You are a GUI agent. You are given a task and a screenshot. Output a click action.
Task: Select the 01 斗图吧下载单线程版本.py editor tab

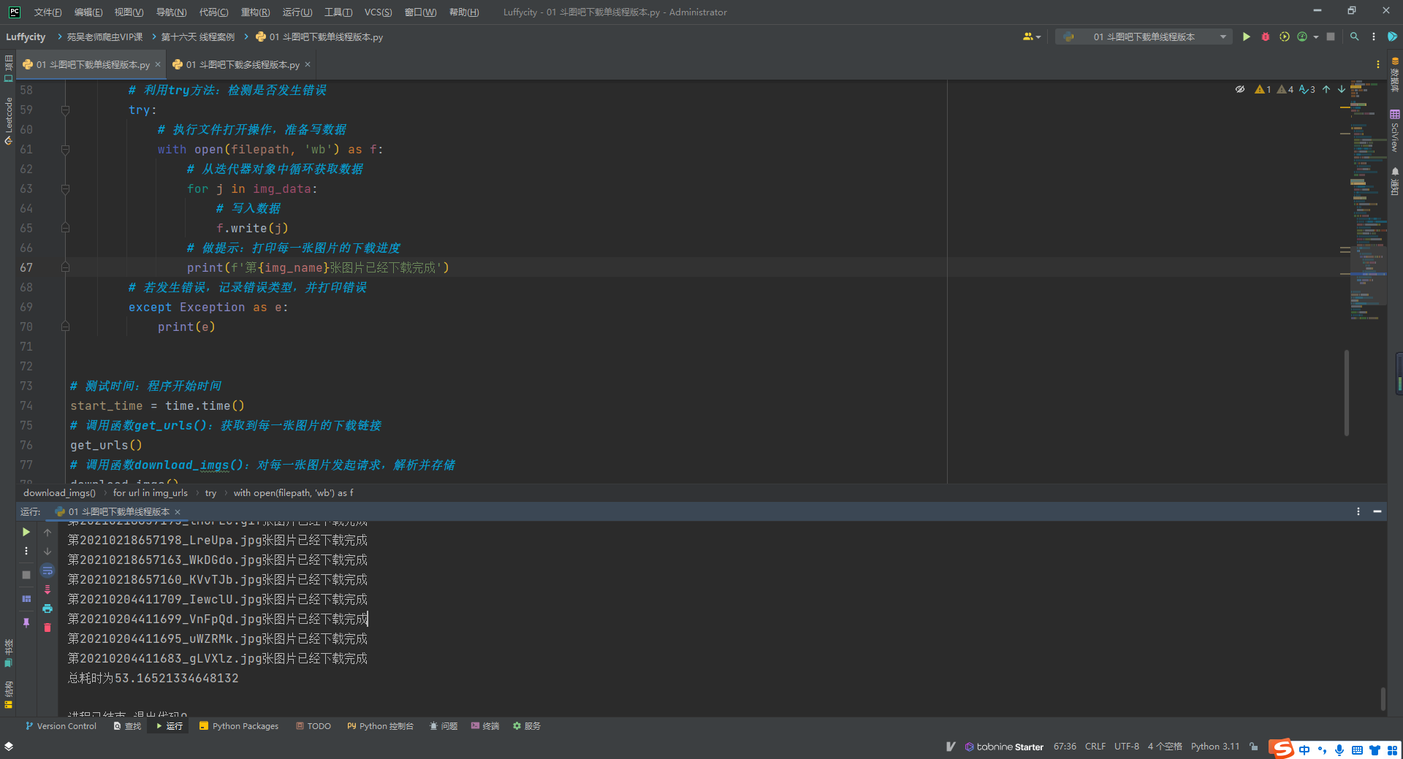92,65
